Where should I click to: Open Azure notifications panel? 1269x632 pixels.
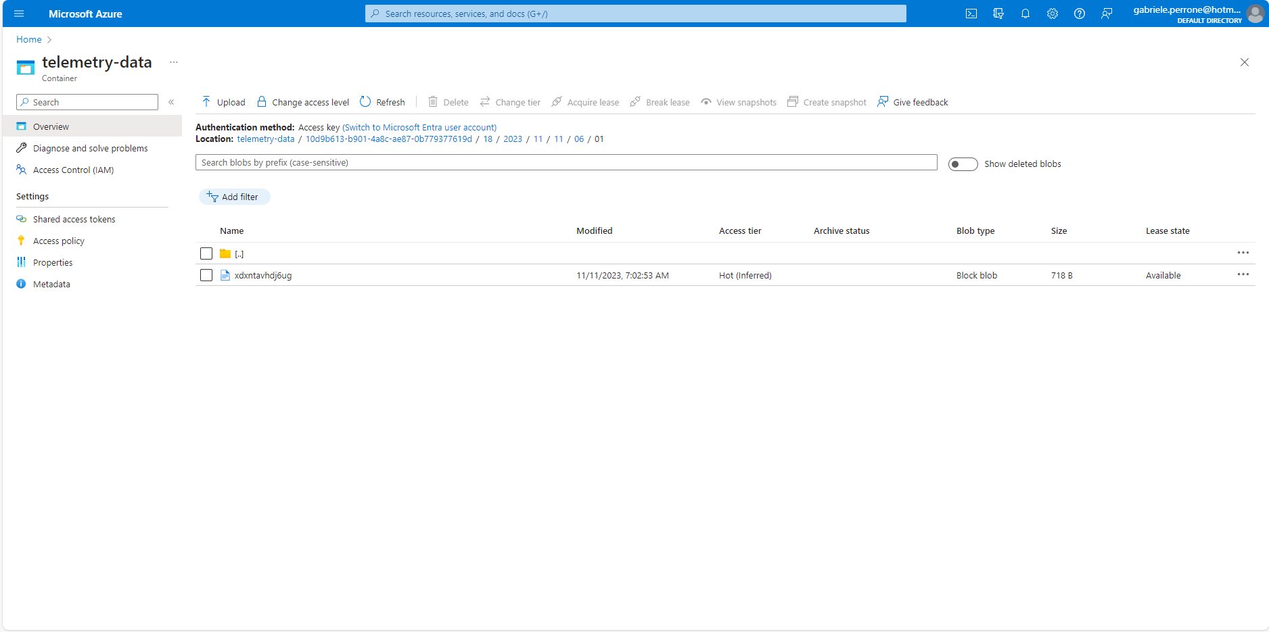click(1025, 14)
